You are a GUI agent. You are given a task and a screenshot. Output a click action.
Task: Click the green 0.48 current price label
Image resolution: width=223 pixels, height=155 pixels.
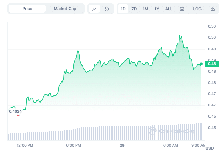(x=212, y=64)
